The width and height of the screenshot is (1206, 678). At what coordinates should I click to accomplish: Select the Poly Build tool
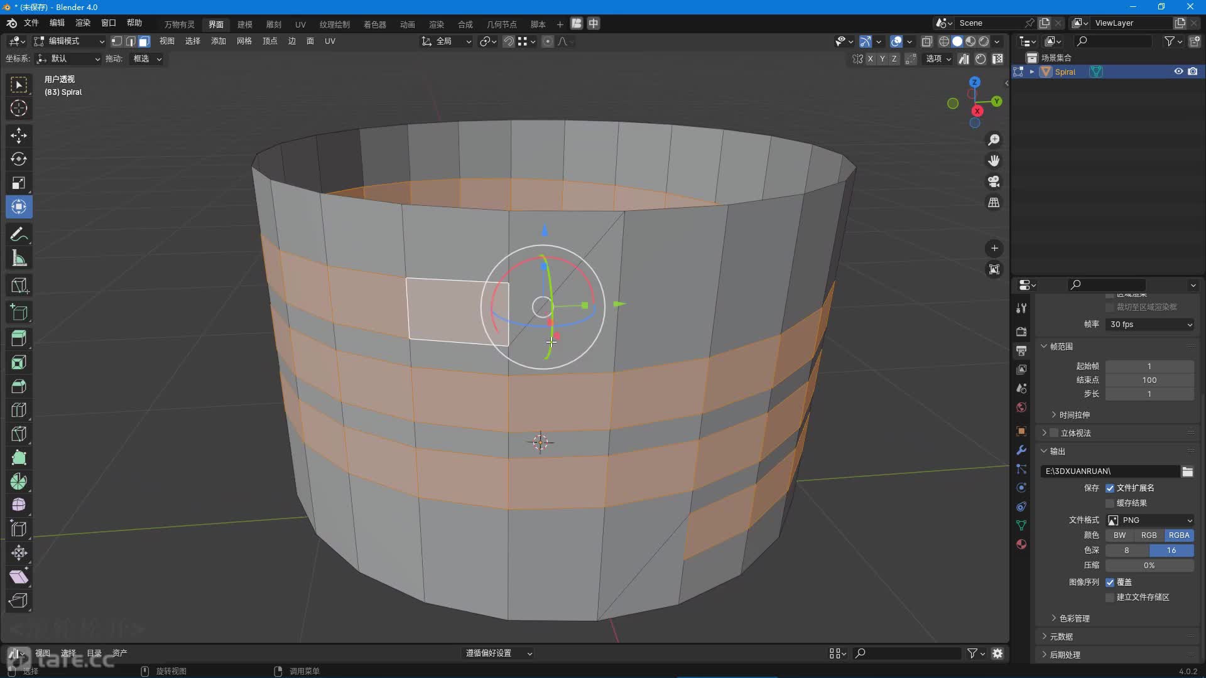click(x=19, y=458)
